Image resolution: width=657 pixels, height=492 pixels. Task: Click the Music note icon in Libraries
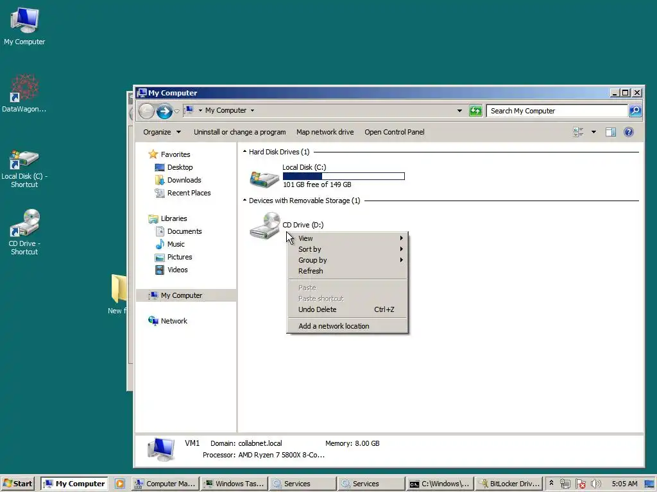[x=160, y=244]
